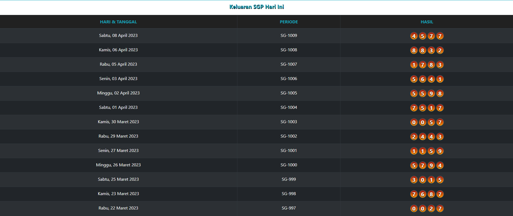Click the last ball '7' in SG-1004 result
Viewport: 513px width, 216px height.
coord(440,108)
